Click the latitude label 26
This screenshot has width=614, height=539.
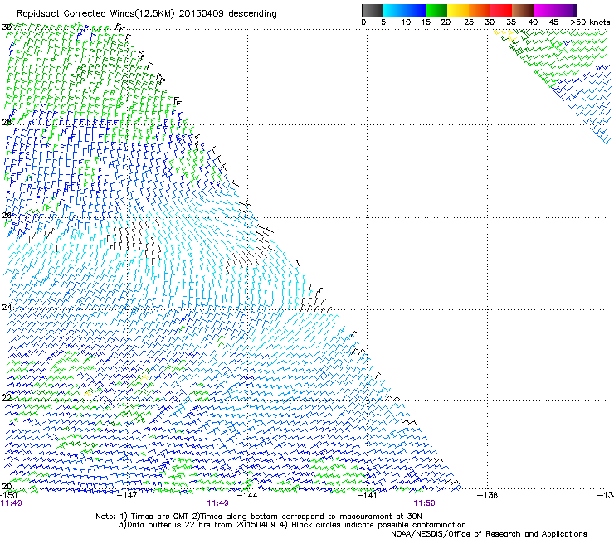[x=7, y=216]
